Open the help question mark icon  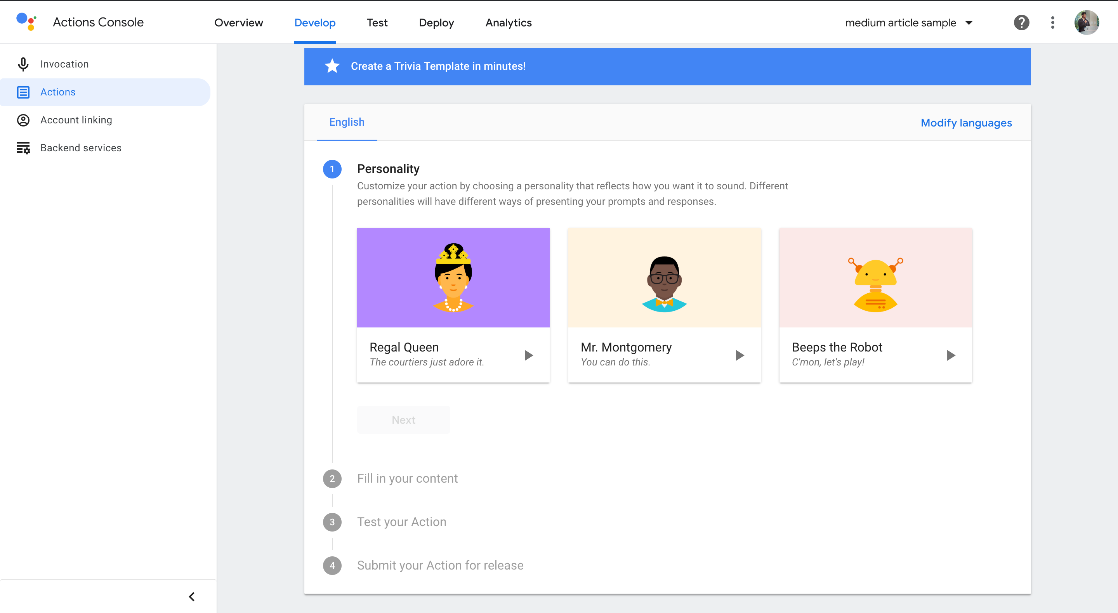coord(1022,23)
